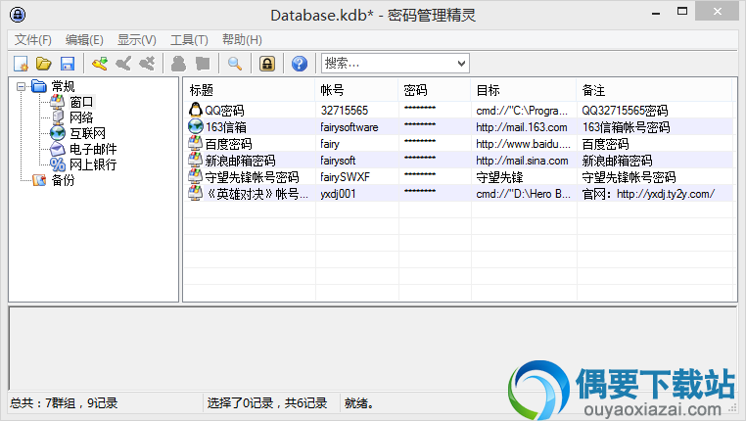This screenshot has width=746, height=421.
Task: Click the application lock icon in title bar
Action: point(18,15)
